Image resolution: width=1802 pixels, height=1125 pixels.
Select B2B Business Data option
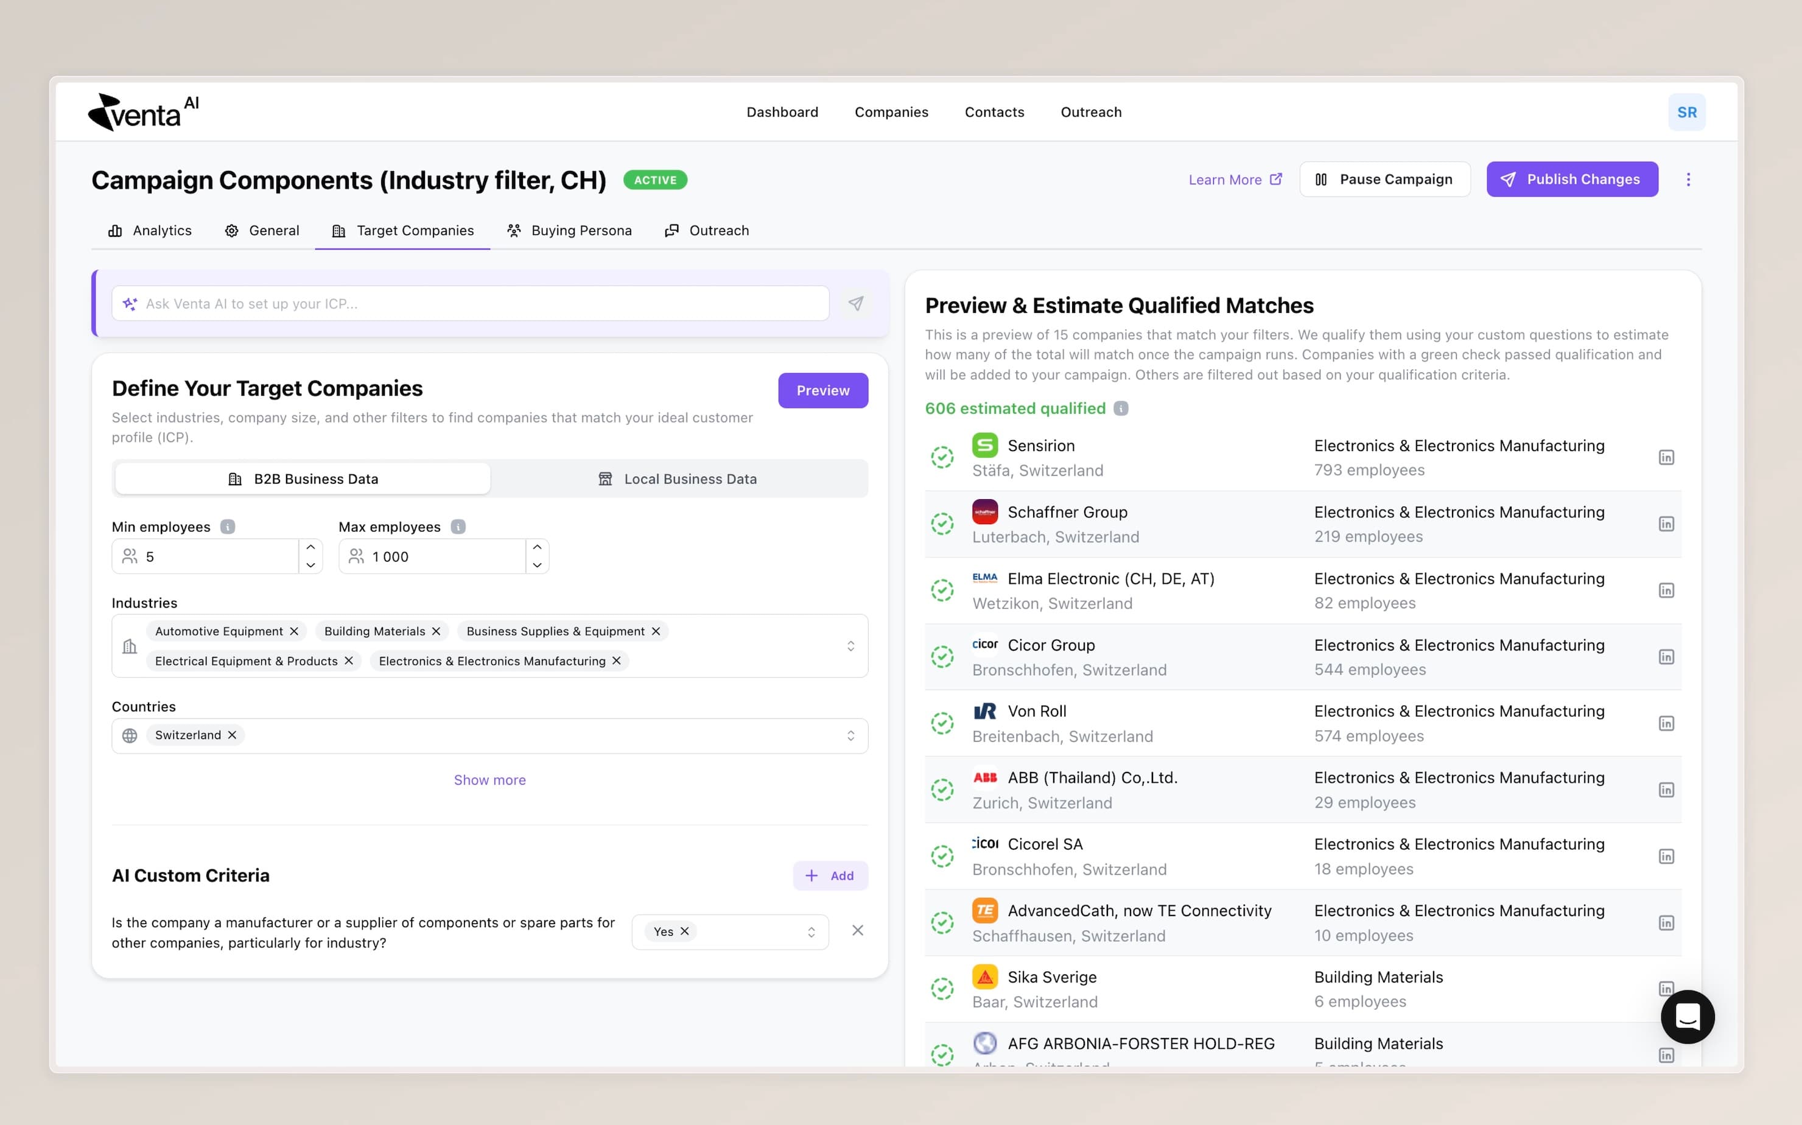(303, 479)
